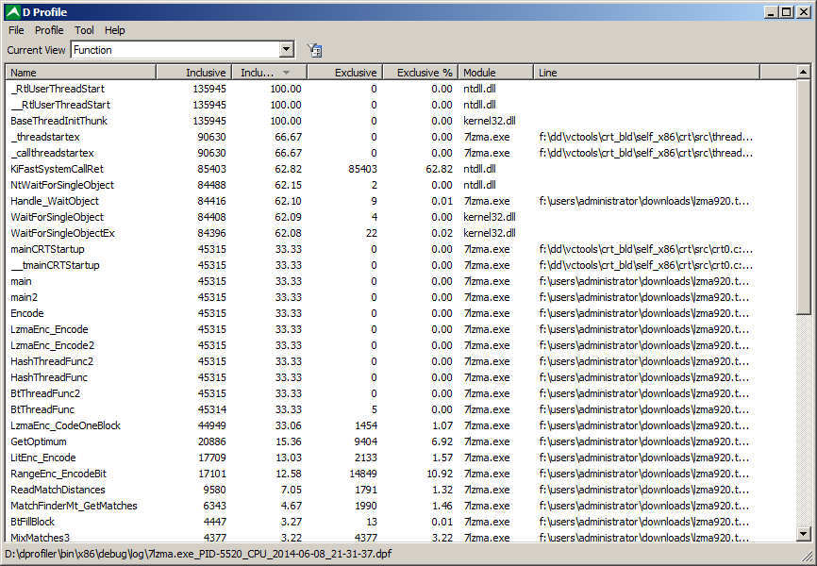The height and width of the screenshot is (566, 817).
Task: Sort by the Module column header
Action: 496,73
